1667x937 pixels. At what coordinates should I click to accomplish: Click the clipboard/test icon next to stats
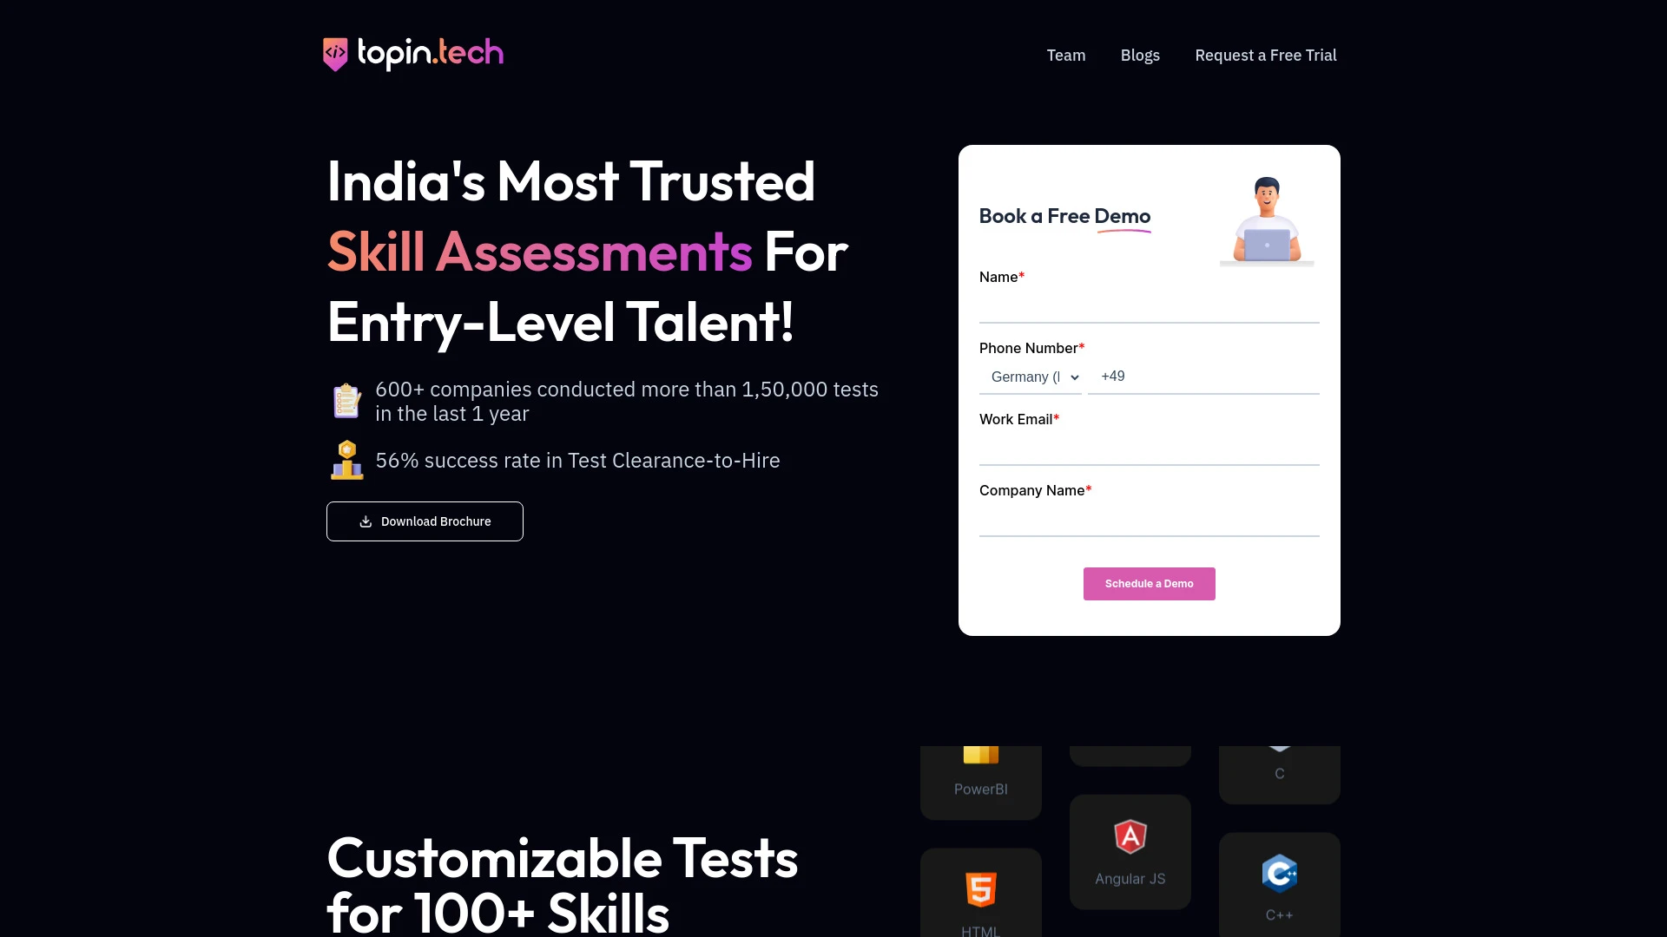[x=346, y=401]
